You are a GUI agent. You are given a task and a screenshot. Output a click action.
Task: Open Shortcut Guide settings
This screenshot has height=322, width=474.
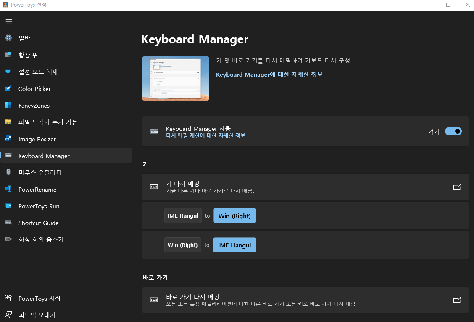(66, 223)
